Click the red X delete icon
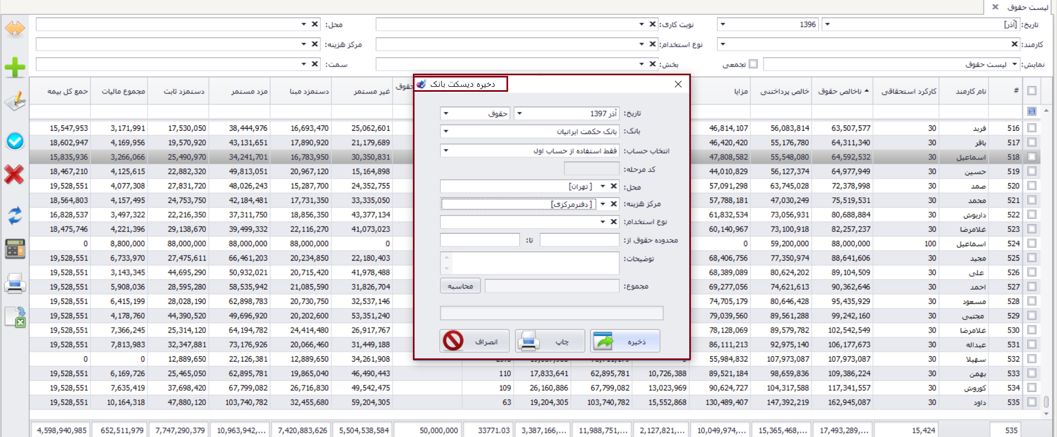This screenshot has height=437, width=1057. [14, 174]
